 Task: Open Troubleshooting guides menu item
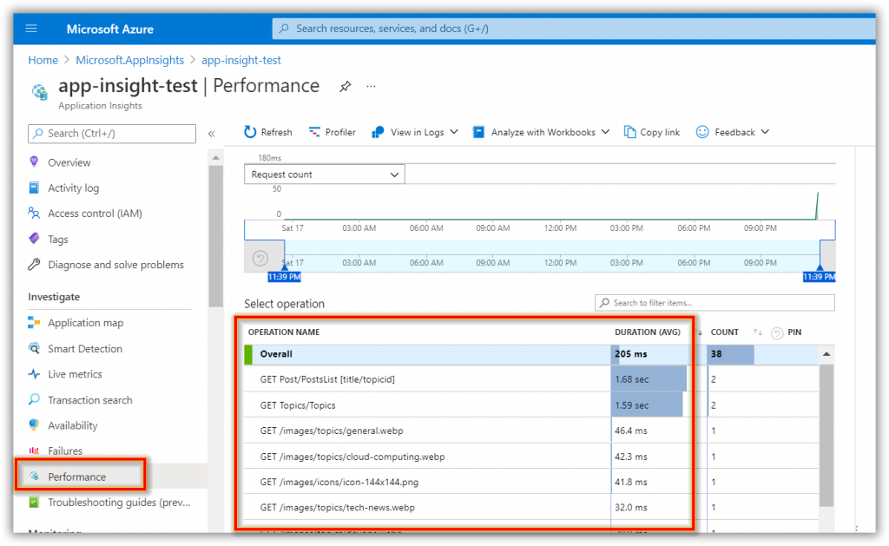point(119,503)
